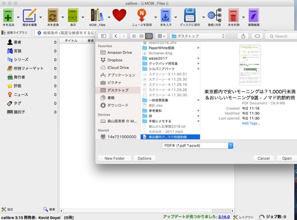Open the group-by arrange dropdown in dialog
Viewport: 297px width, 220px height.
162,36
